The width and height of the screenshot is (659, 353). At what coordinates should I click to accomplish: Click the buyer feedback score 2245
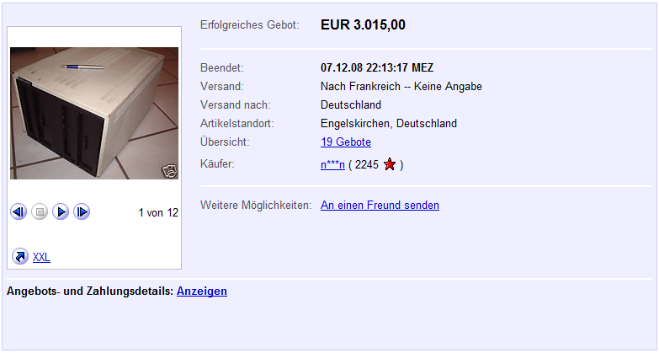tap(366, 164)
